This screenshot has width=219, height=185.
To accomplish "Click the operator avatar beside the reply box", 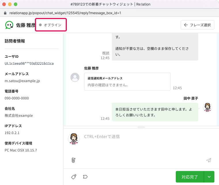I will (x=74, y=139).
